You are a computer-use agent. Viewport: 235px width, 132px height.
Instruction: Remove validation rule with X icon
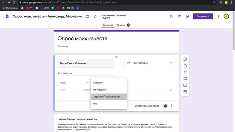pyautogui.click(x=171, y=90)
